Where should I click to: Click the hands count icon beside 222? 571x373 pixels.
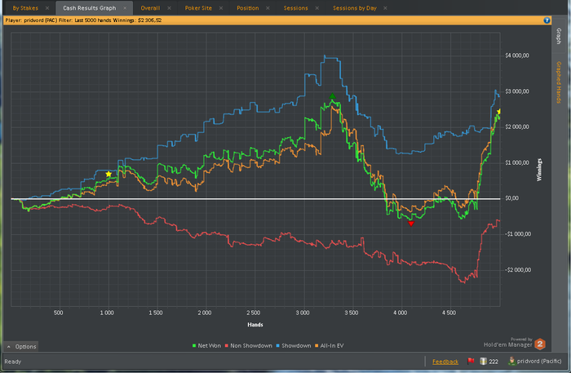(483, 361)
